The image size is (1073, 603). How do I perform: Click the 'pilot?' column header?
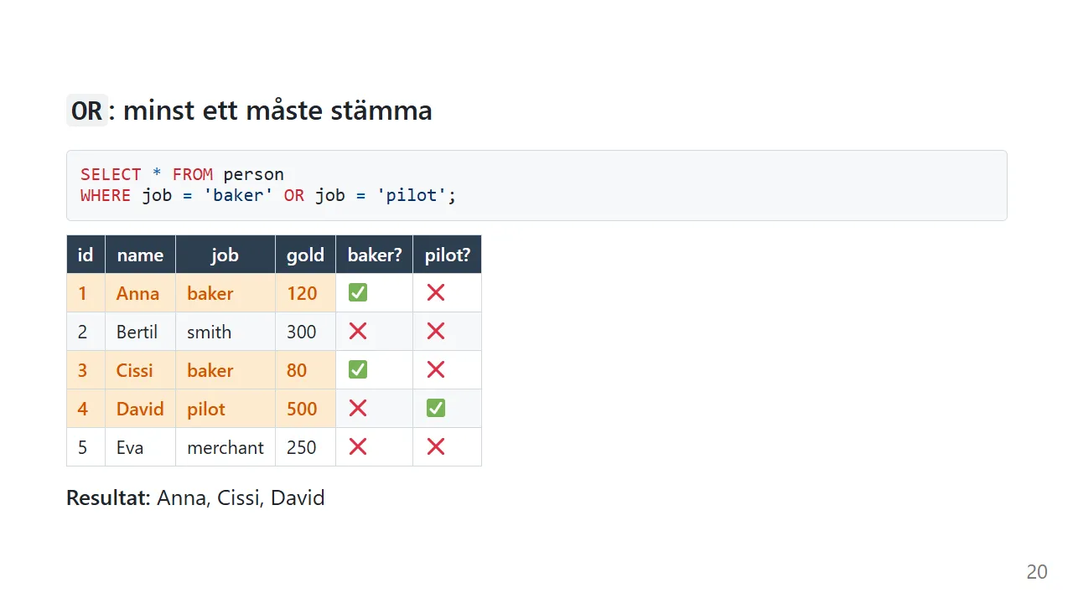(447, 255)
